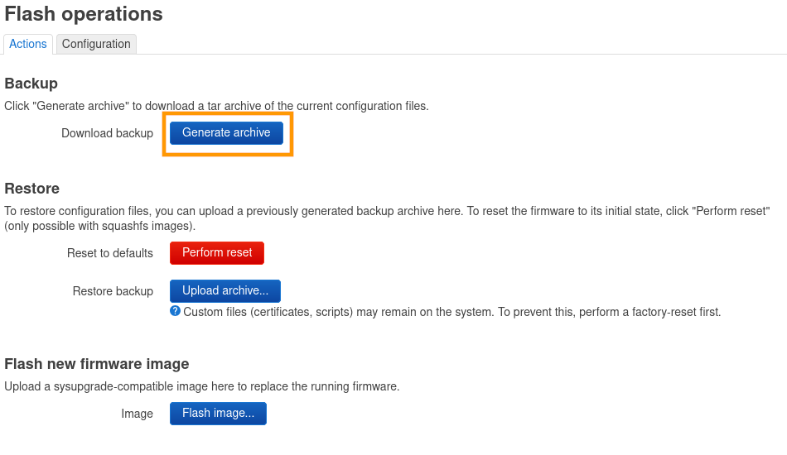The height and width of the screenshot is (455, 787).
Task: Click the Reset to defaults label
Action: pos(110,253)
